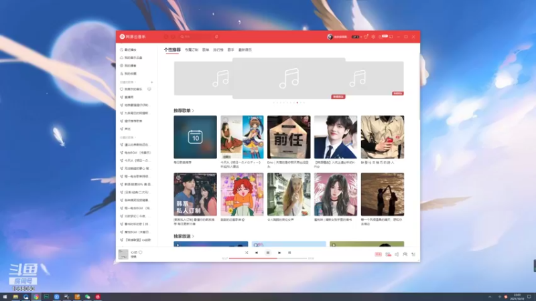
Task: Click the center banner image
Action: (289, 78)
